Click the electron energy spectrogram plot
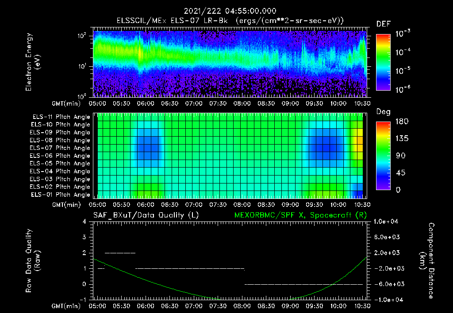This screenshot has height=313, width=453. (230, 63)
